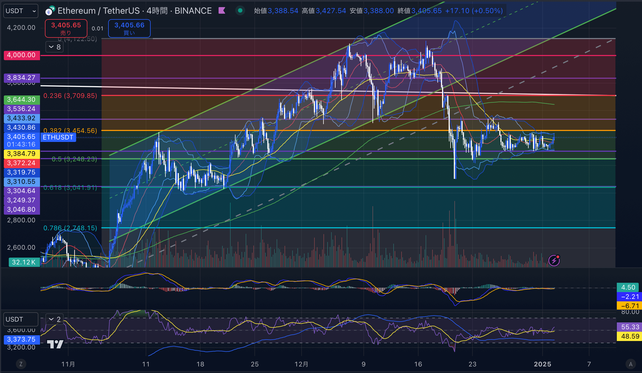Click the 3,536.24 price label
The width and height of the screenshot is (642, 373).
pyautogui.click(x=22, y=109)
